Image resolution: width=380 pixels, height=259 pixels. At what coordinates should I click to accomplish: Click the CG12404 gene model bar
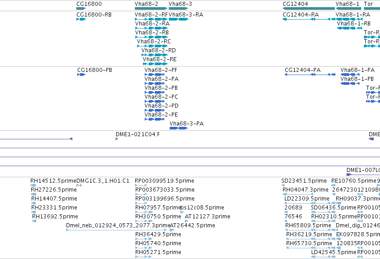[309, 8]
